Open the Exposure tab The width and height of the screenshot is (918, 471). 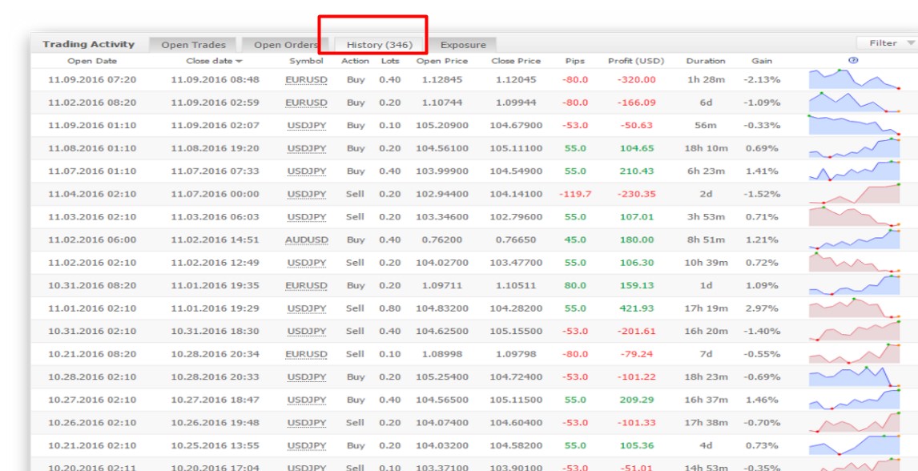[462, 45]
